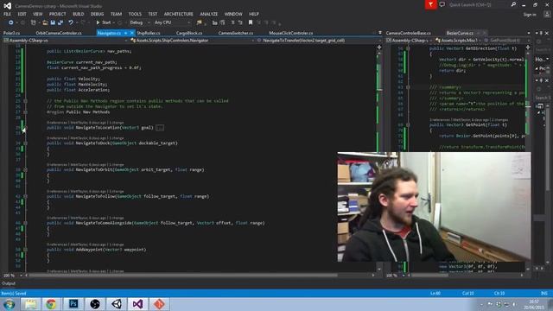Click the split editor handle above left scrollbar
The image size is (553, 311).
click(x=379, y=47)
